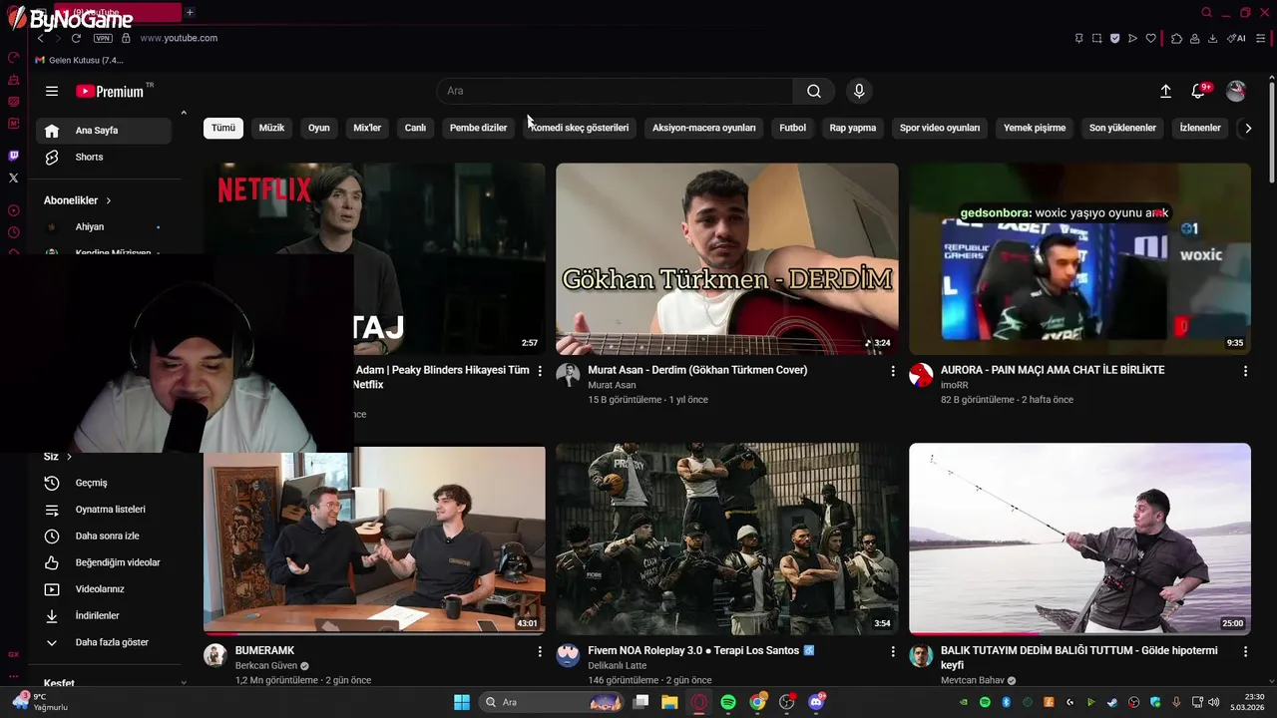Play the Gökhan Türkmen DERDİM thumbnail
The height and width of the screenshot is (718, 1277).
(x=727, y=259)
